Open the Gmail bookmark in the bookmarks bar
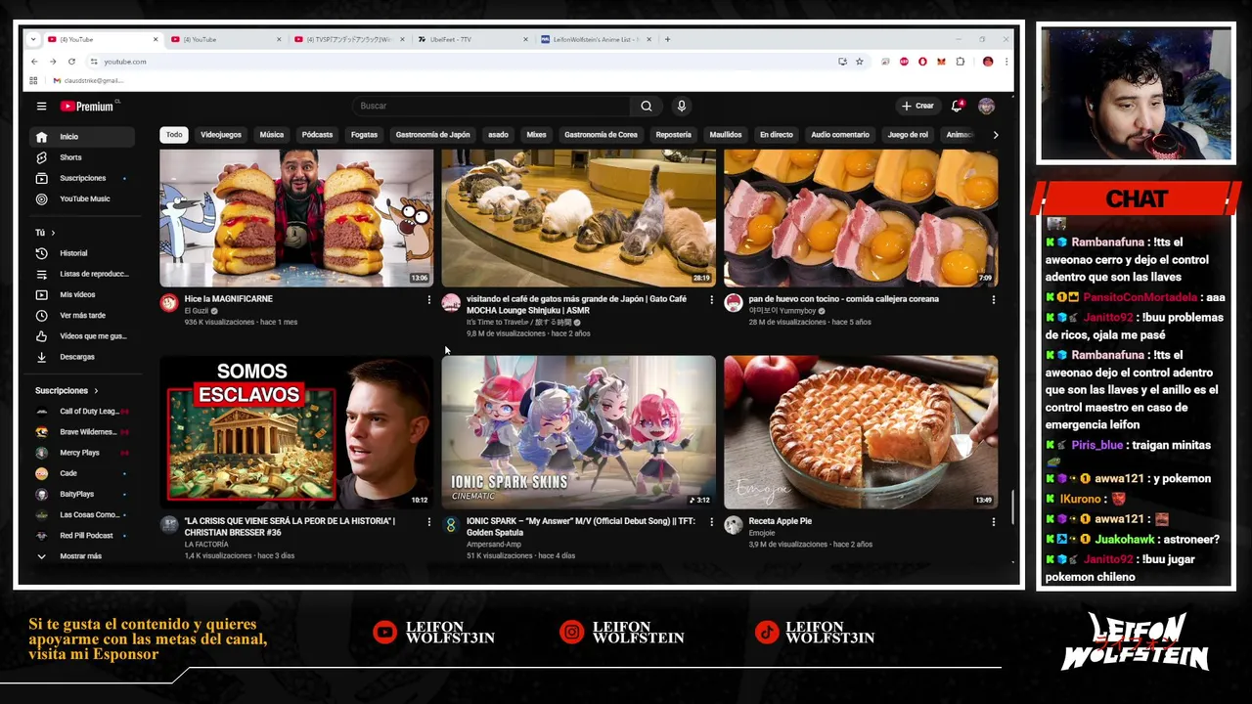The height and width of the screenshot is (704, 1252). (88, 80)
